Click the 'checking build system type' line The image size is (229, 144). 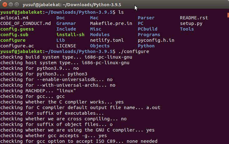(x=66, y=57)
